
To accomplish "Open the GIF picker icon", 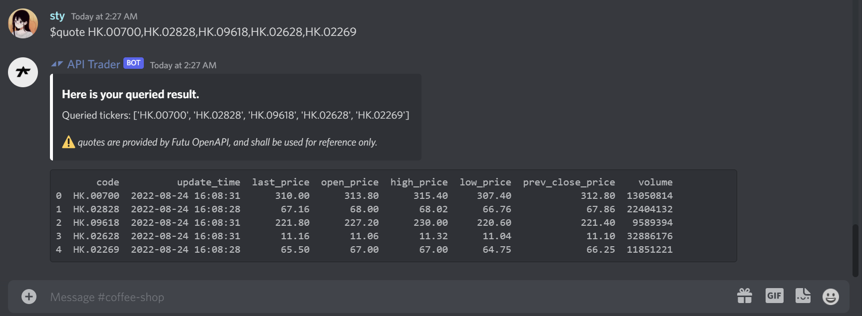I will (774, 296).
